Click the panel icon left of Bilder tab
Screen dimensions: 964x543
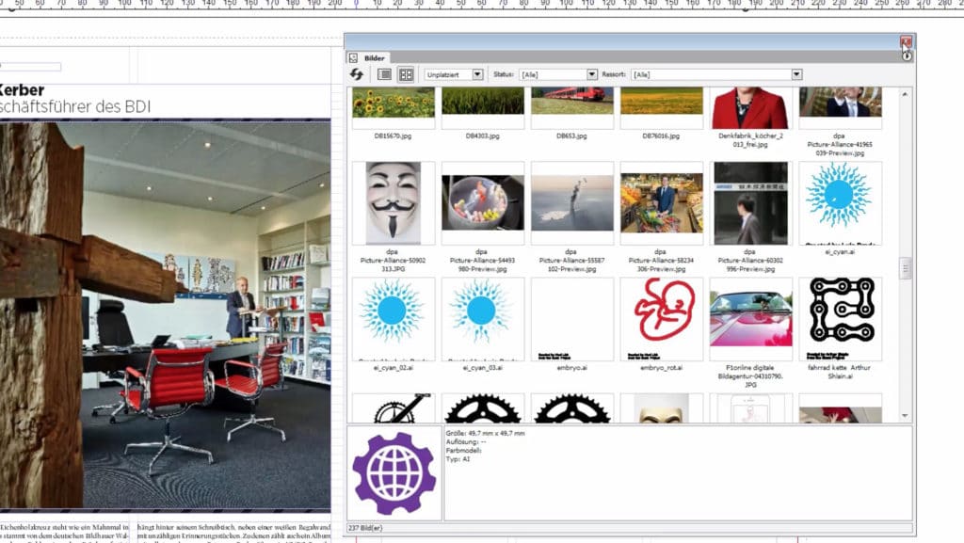(x=354, y=57)
